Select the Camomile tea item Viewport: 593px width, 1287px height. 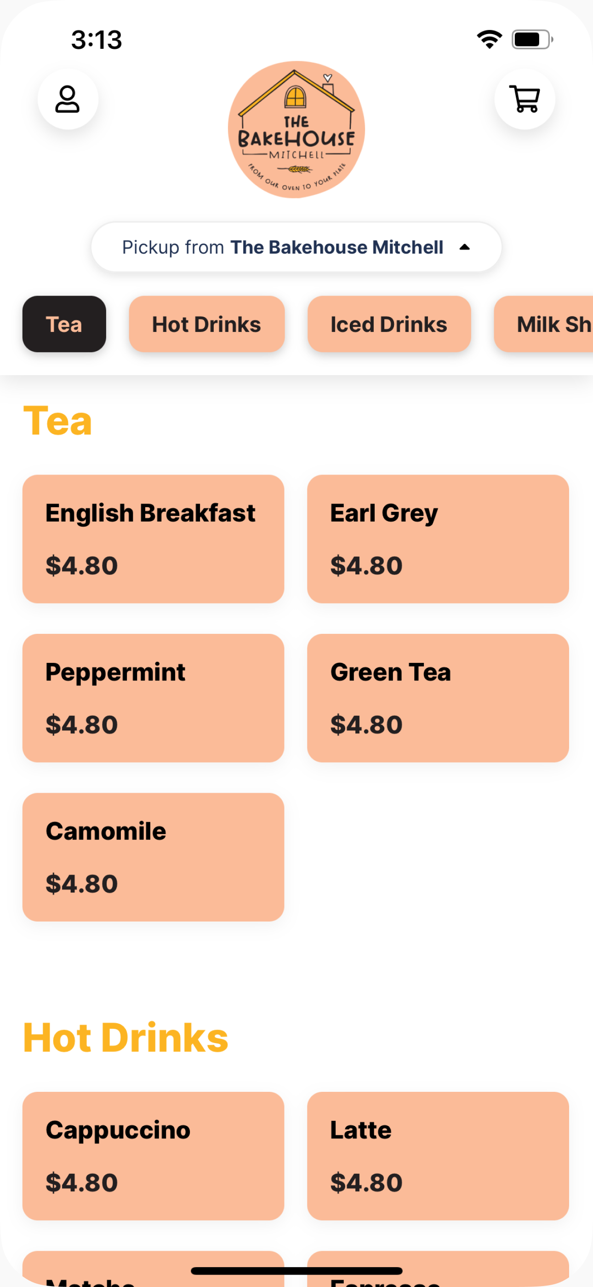pos(153,857)
